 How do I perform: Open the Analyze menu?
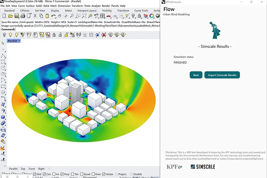click(x=96, y=6)
